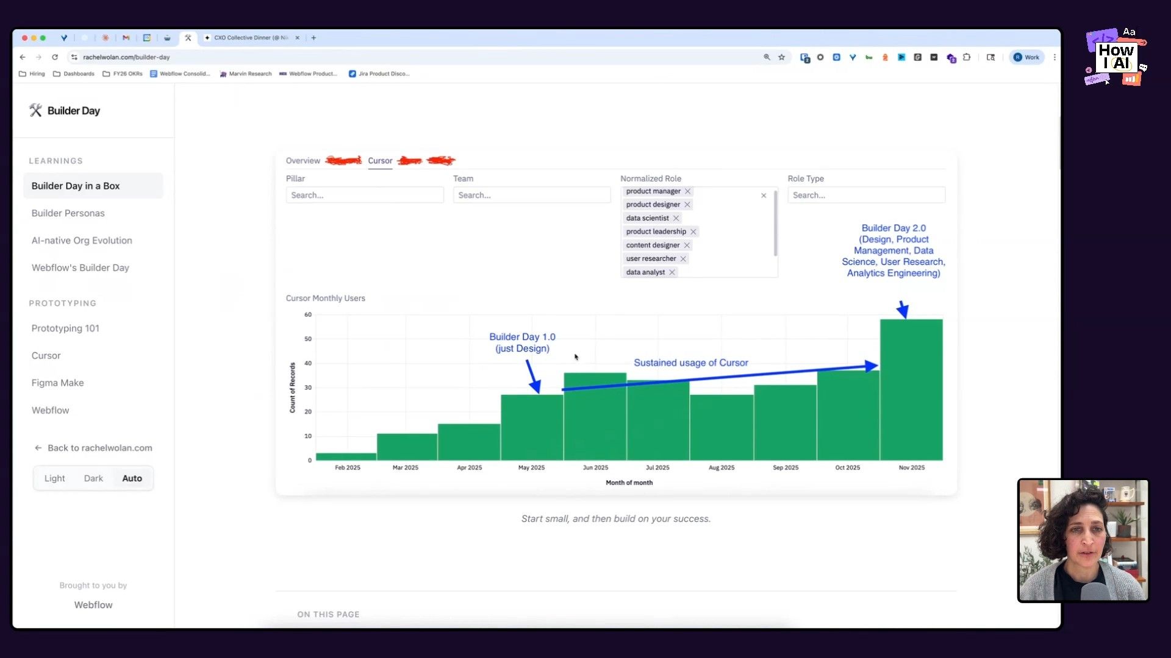Open Webflow's Builder Day sidebar link

click(81, 268)
